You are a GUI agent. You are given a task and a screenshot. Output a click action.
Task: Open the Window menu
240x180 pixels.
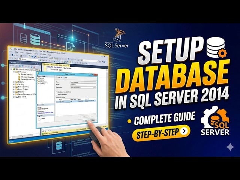coord(43,54)
